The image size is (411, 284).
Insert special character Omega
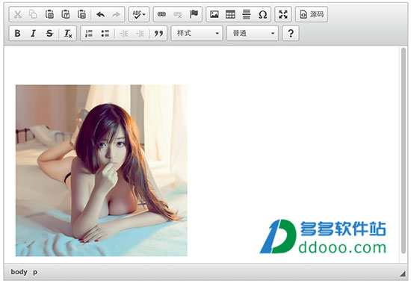tap(262, 14)
